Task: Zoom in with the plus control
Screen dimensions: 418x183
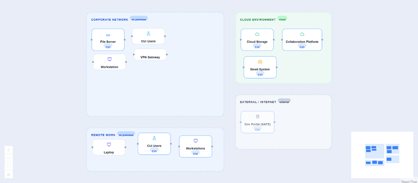Action: 9,150
